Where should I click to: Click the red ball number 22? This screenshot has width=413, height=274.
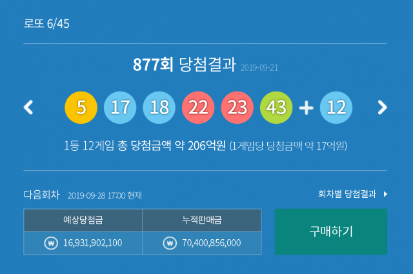click(198, 108)
